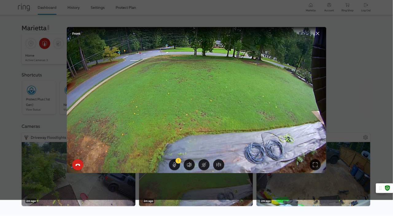Unmute the live view speaker
Viewport: 393px width, 216px height.
point(189,165)
